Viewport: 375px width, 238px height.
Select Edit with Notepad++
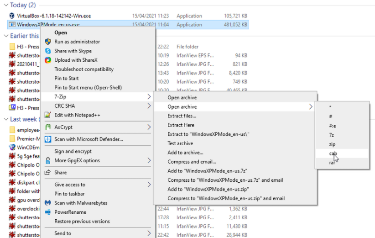(77, 115)
